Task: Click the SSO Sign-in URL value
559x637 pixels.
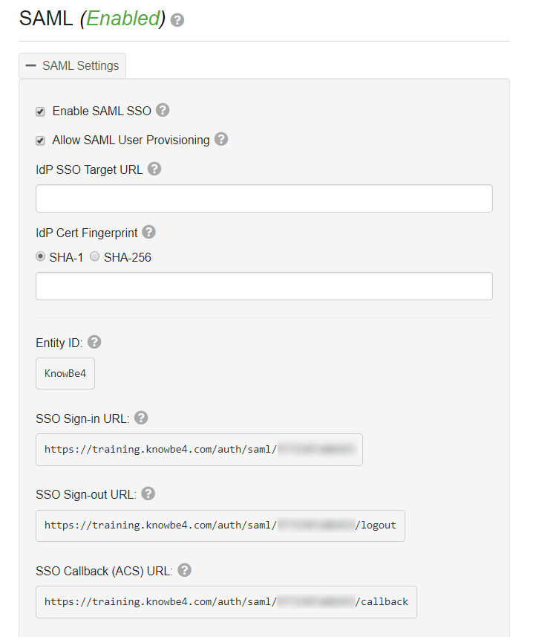Action: click(x=199, y=450)
